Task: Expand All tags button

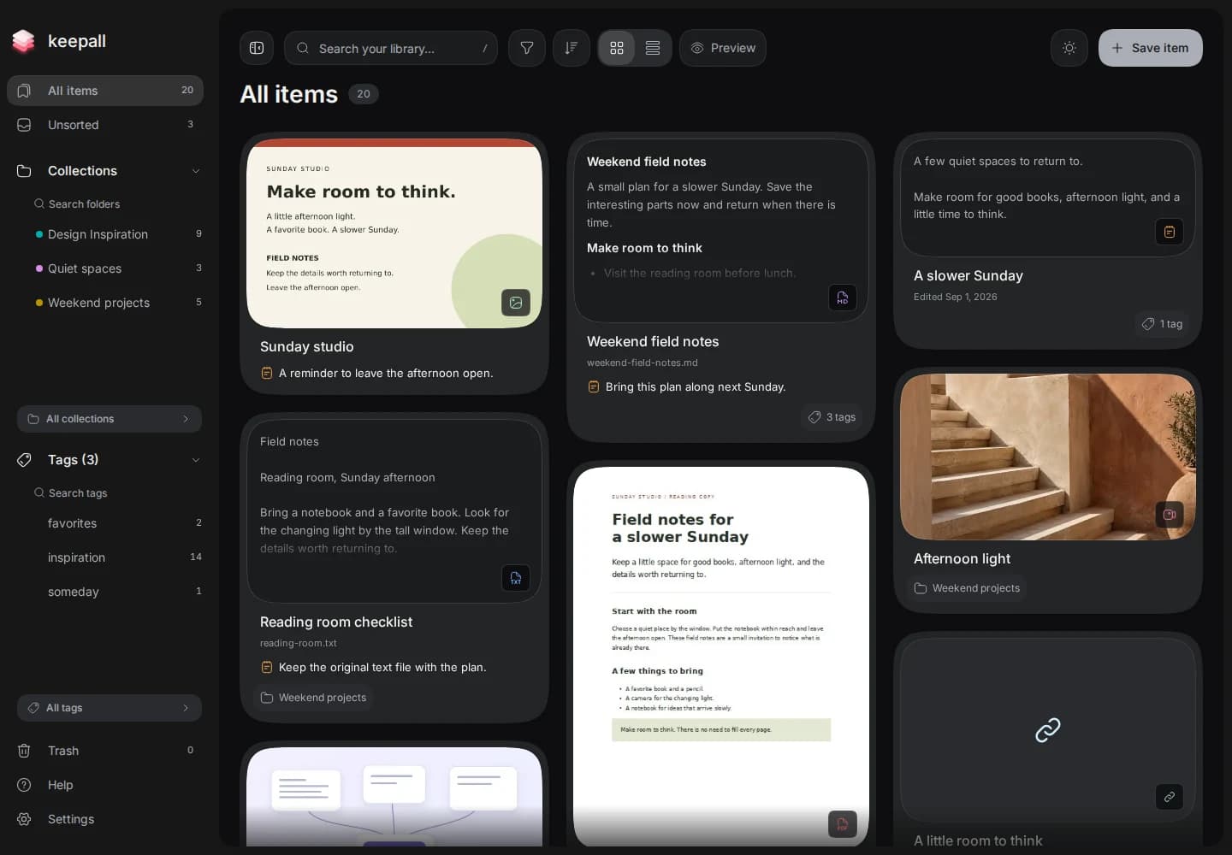Action: tap(110, 708)
